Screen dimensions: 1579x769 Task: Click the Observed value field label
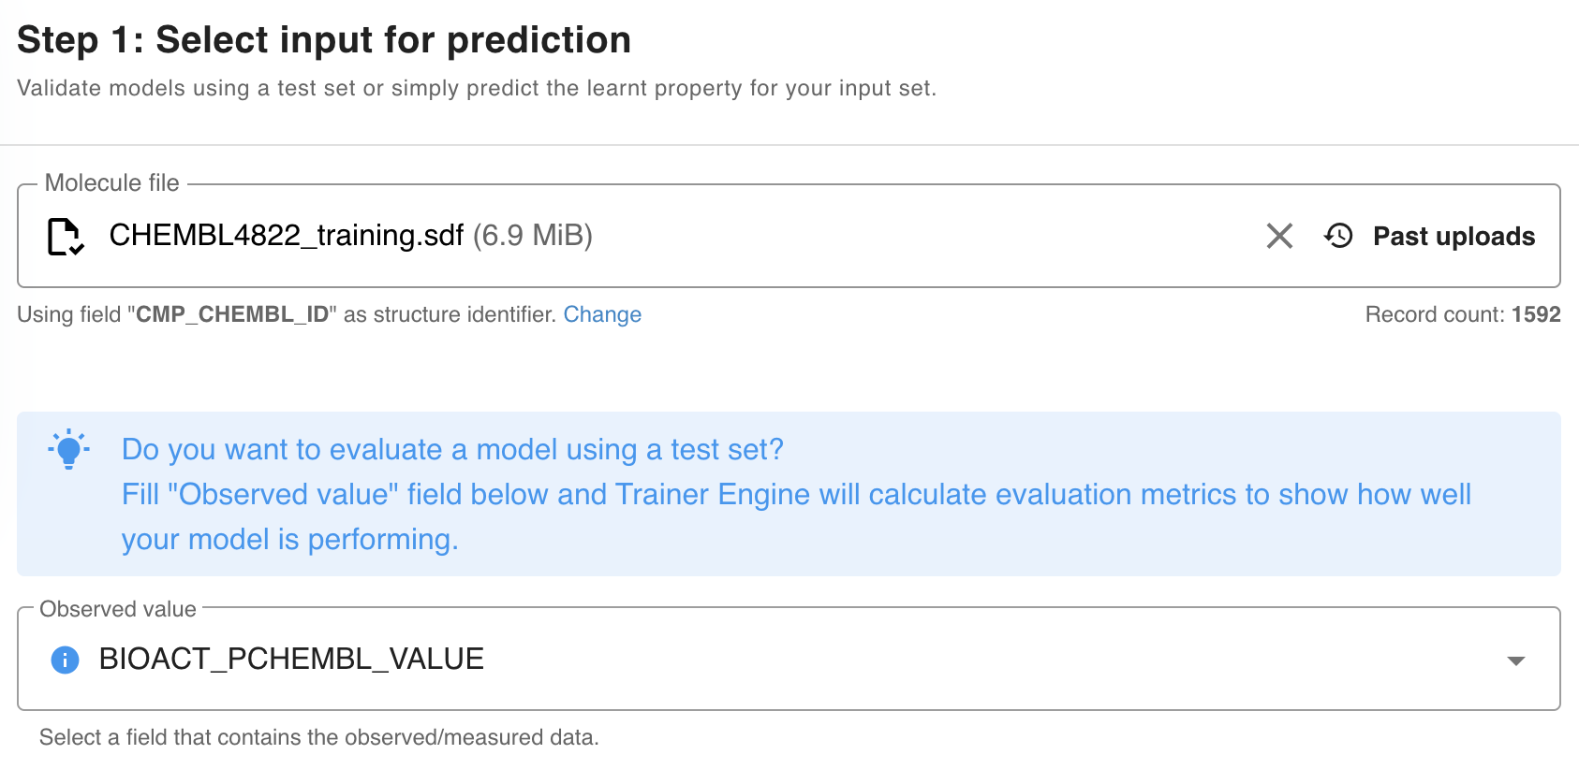[x=118, y=609]
